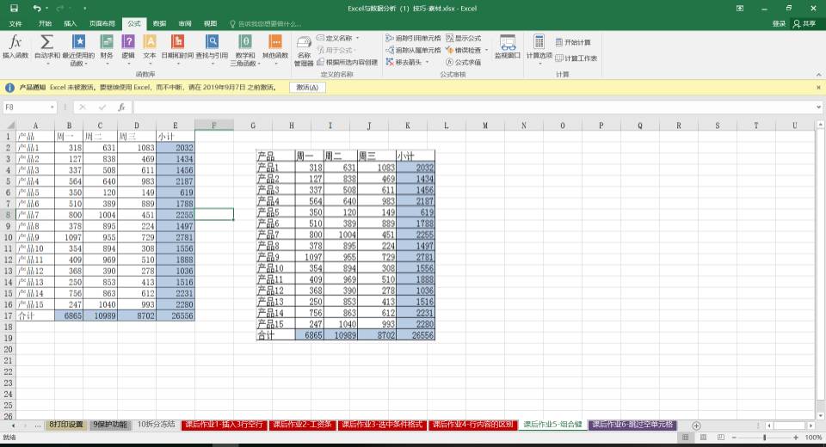
Task: Undo the last action in Quick Access
Action: 36,8
